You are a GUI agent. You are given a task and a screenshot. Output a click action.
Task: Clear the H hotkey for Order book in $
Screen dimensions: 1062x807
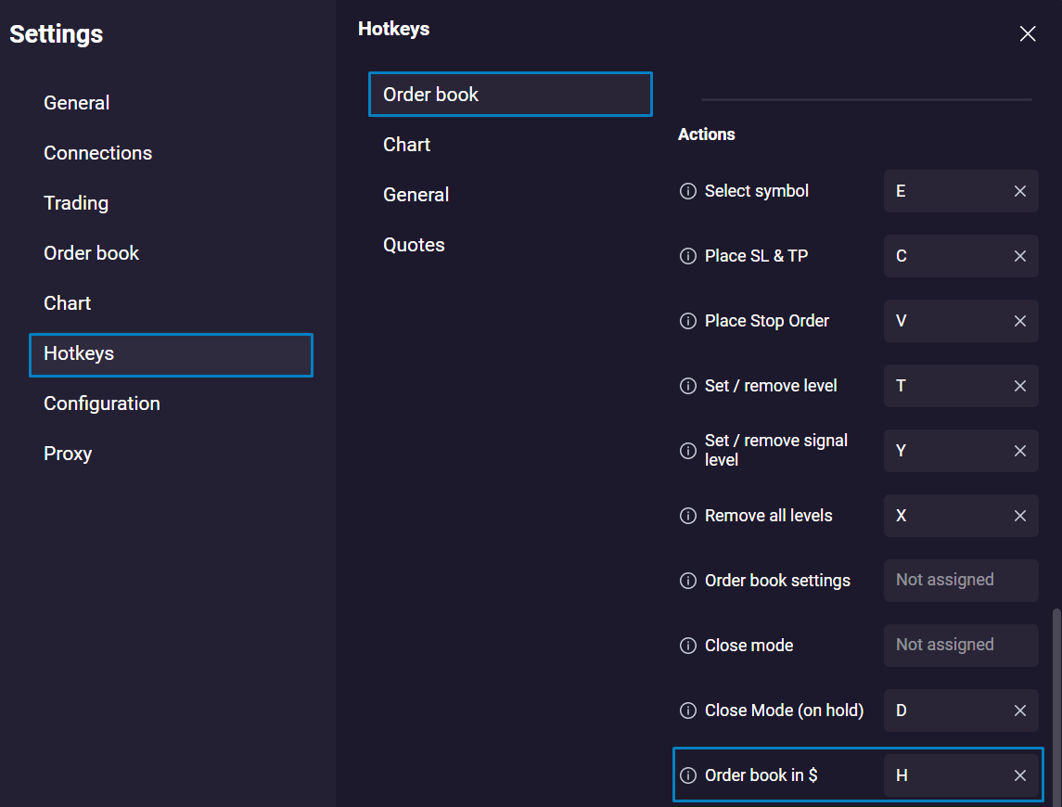tap(1020, 775)
